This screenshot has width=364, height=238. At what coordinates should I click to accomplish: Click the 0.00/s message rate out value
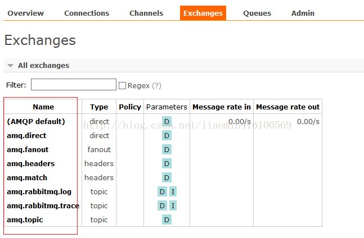click(308, 122)
